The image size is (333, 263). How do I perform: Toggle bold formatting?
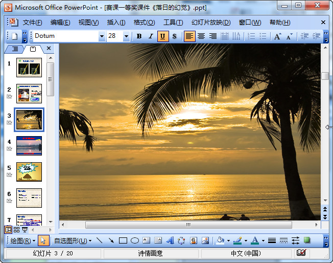click(x=139, y=36)
